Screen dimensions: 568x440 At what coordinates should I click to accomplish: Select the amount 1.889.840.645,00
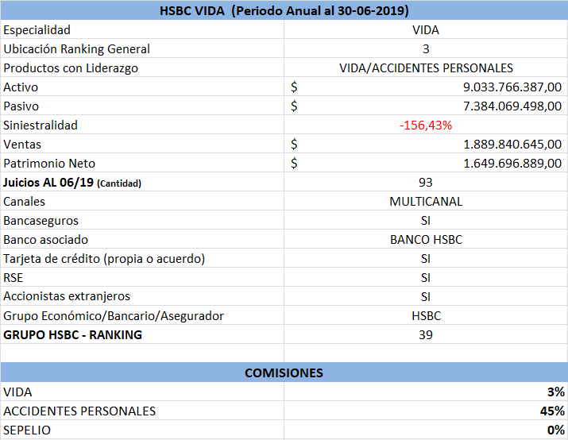(512, 145)
